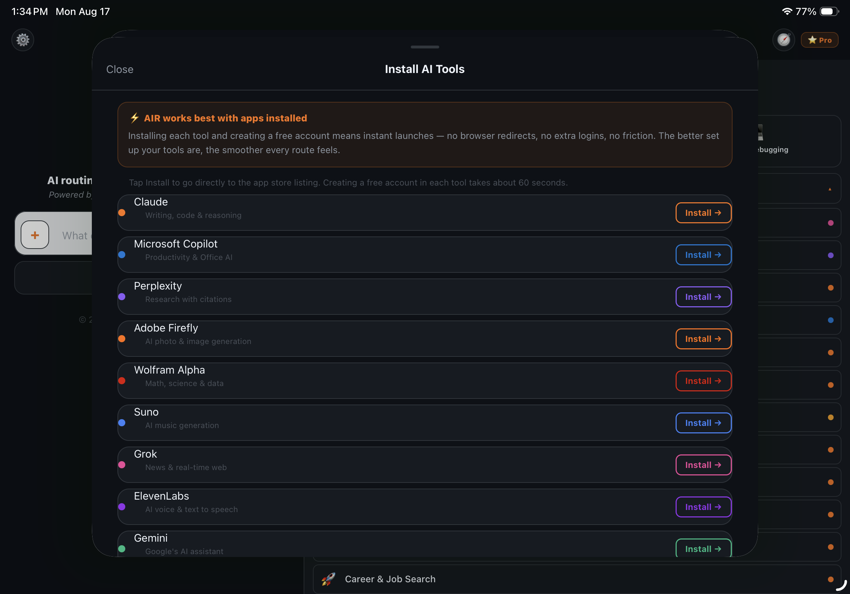850x594 pixels.
Task: Tap the purple dot beside ElevenLabs
Action: click(121, 507)
